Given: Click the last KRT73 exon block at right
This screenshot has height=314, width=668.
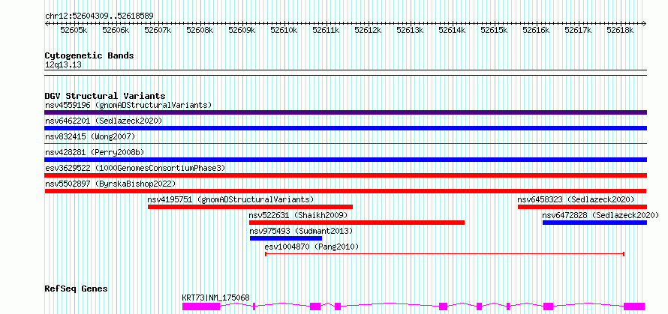Looking at the screenshot, I should click(634, 307).
